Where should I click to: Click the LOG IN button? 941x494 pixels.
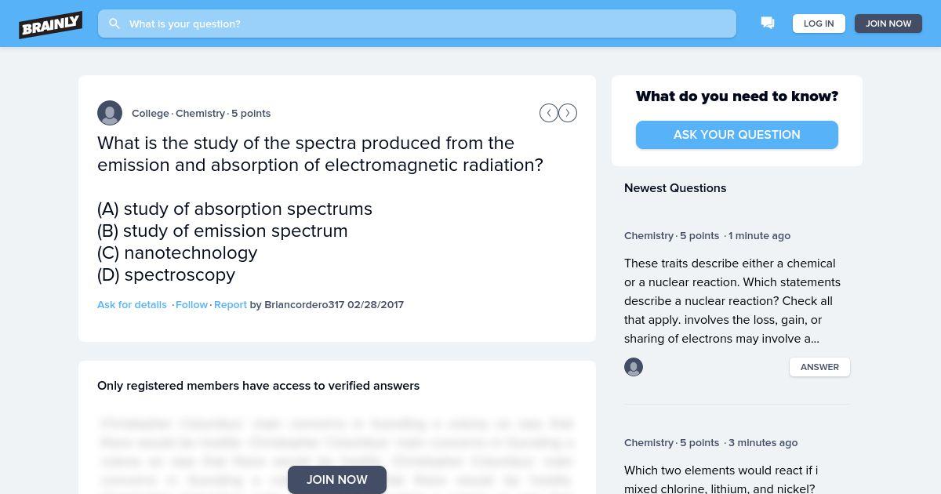click(819, 24)
